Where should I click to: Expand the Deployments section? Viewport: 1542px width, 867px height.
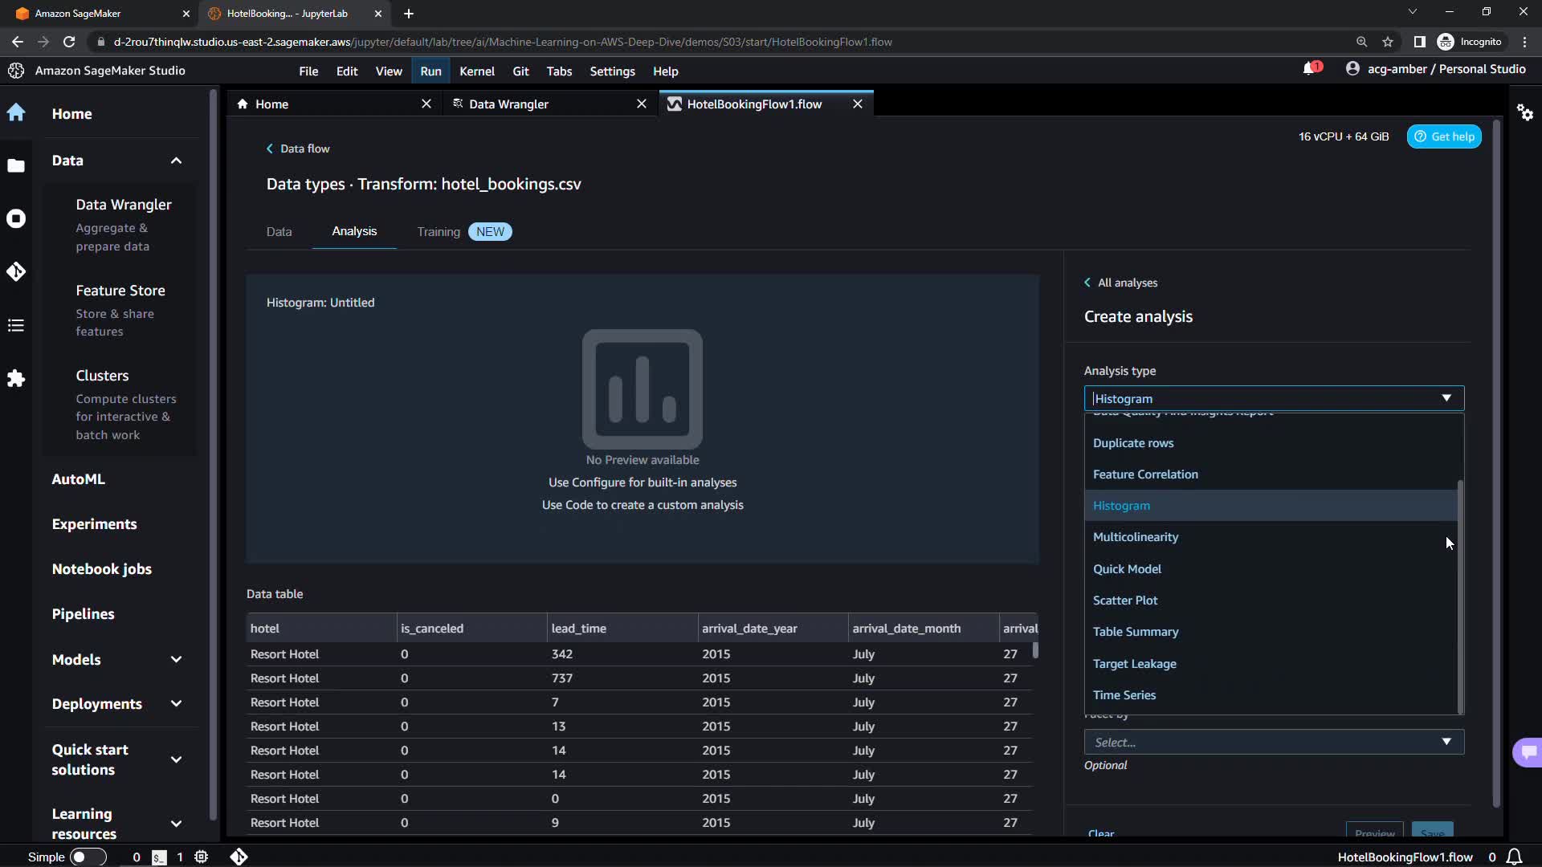[176, 704]
